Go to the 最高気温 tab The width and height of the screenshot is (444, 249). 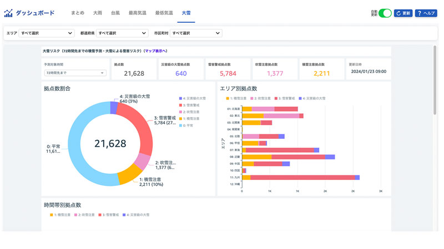pos(137,13)
